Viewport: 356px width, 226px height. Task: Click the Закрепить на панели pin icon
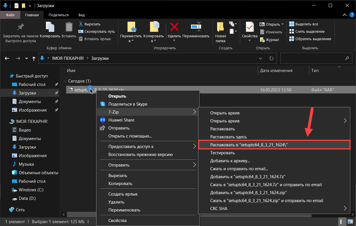point(20,27)
